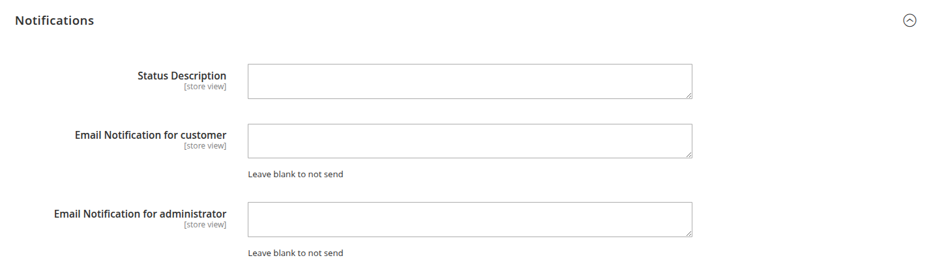Focus the Email Notification for administrator text area
The image size is (933, 273).
pyautogui.click(x=469, y=220)
